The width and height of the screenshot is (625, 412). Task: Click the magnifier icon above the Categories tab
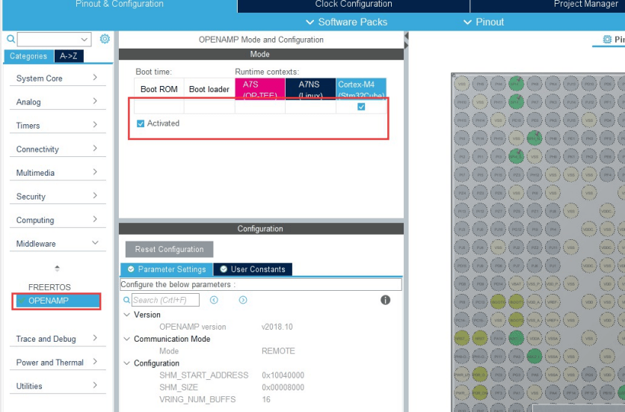pos(10,39)
